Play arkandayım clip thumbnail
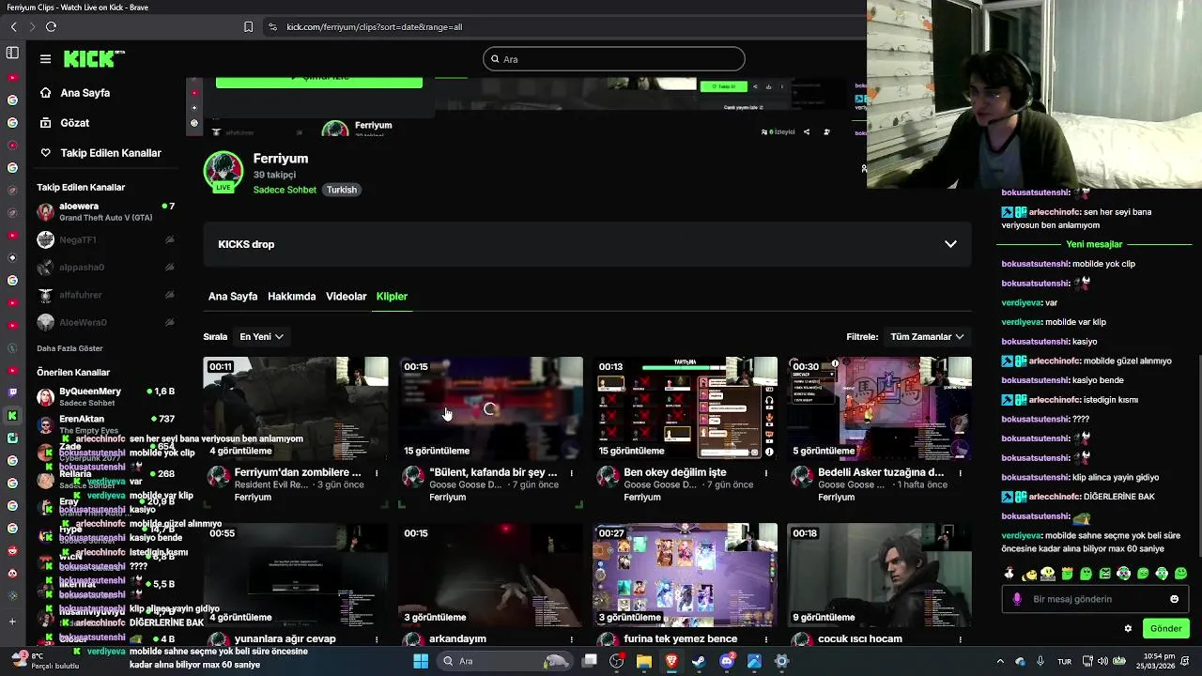This screenshot has width=1202, height=676. [x=490, y=575]
